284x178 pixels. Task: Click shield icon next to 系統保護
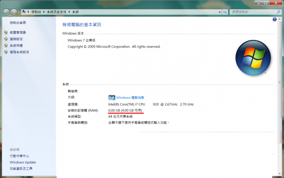(x=6, y=45)
